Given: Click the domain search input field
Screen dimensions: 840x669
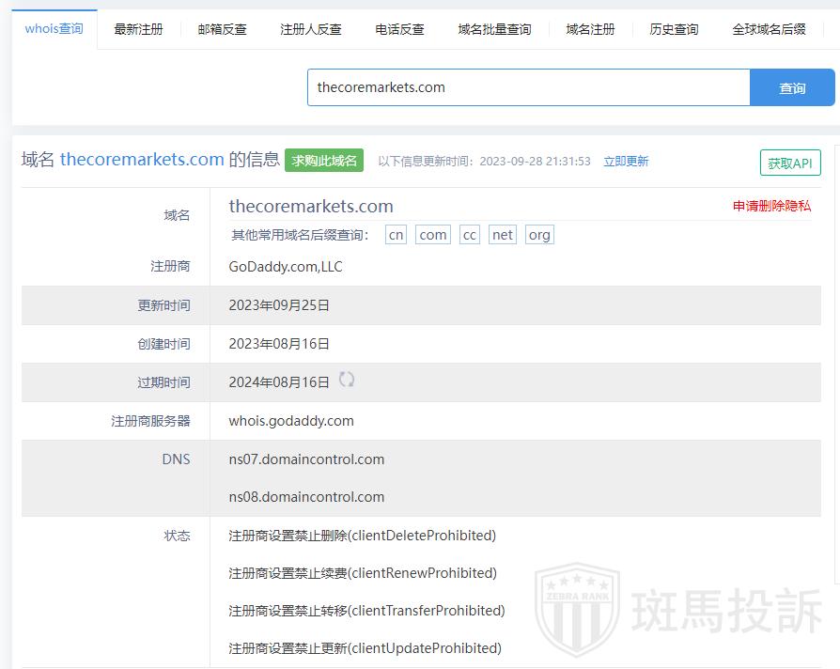Looking at the screenshot, I should pyautogui.click(x=528, y=87).
